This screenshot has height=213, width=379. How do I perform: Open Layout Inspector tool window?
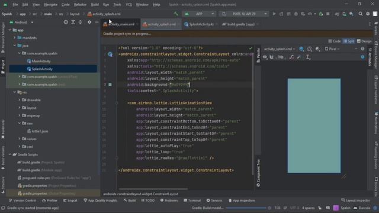tap(355, 201)
